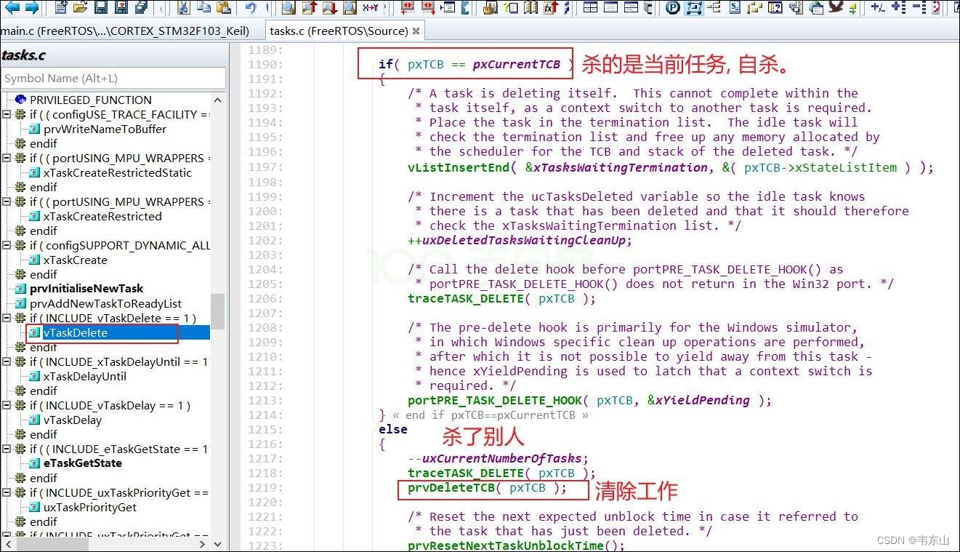The height and width of the screenshot is (552, 960).
Task: Collapse the INCLUDE_vTaskDelay tree node
Action: (7, 406)
